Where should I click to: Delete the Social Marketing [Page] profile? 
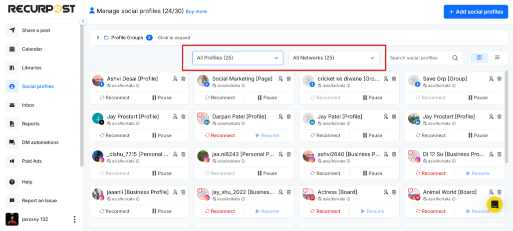289,78
